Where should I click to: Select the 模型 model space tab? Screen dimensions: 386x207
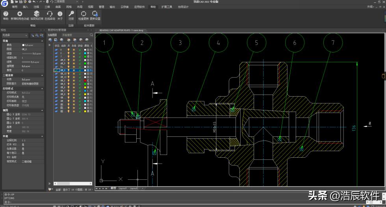(113, 188)
